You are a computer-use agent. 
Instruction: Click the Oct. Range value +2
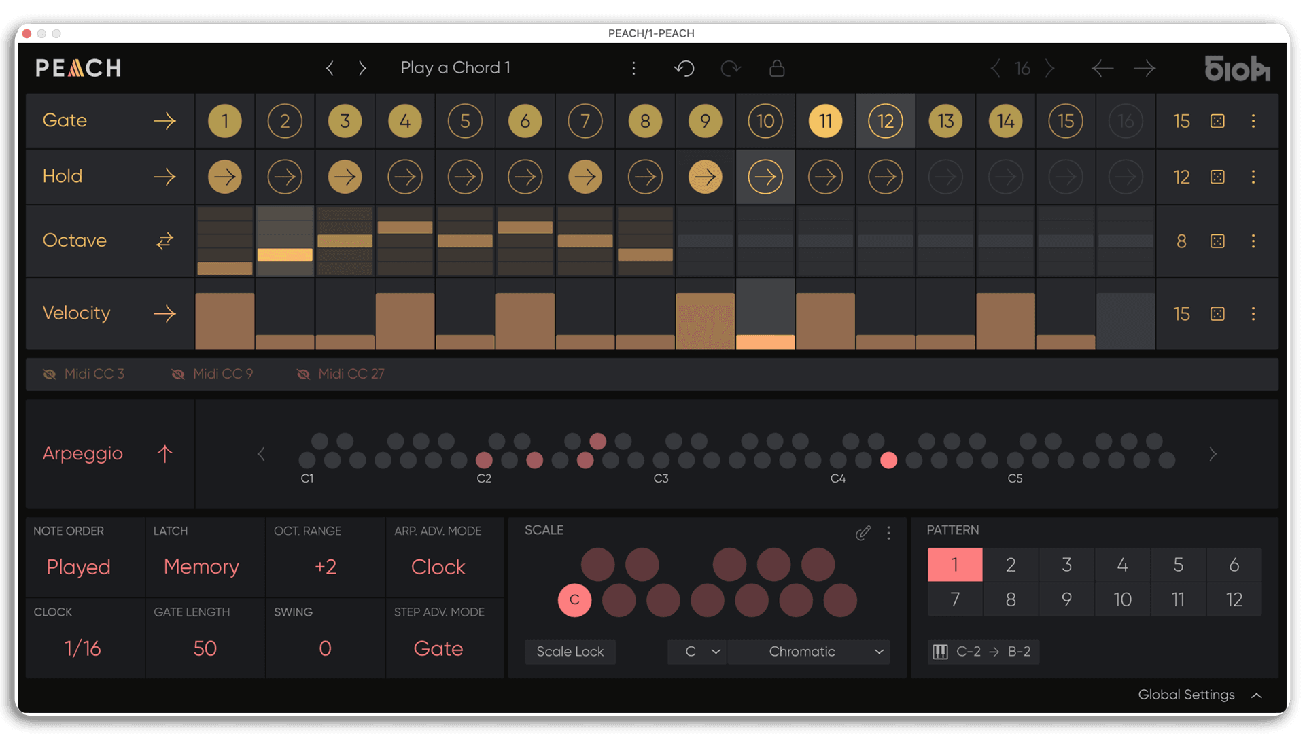pos(326,567)
